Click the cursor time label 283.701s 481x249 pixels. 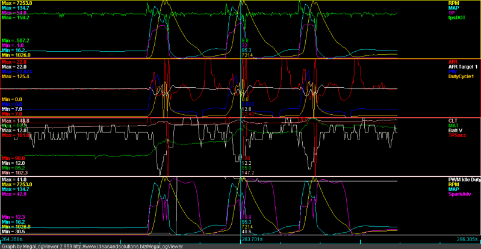(x=251, y=239)
